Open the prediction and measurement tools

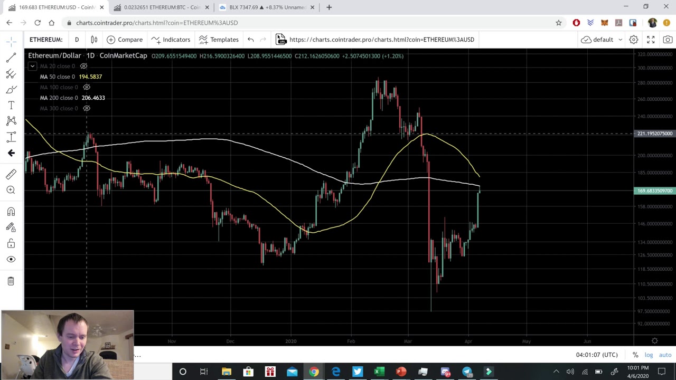click(11, 137)
